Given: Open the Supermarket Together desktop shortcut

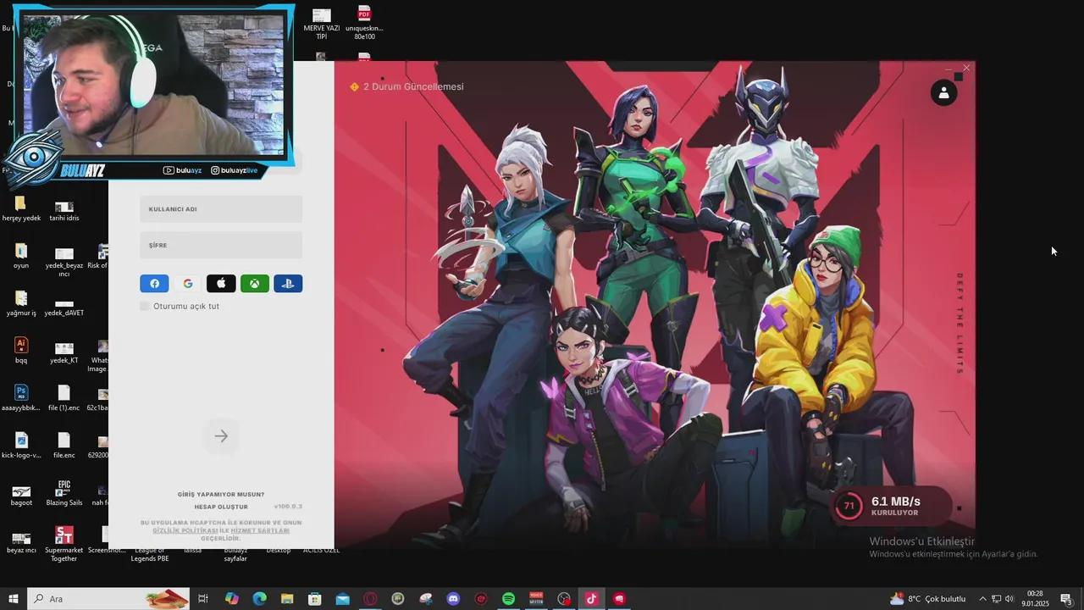Looking at the screenshot, I should pos(64,535).
